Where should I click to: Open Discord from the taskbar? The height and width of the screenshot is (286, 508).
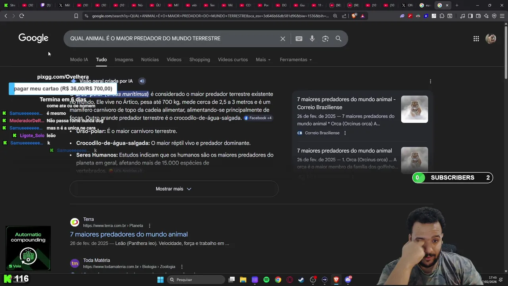tap(348, 280)
